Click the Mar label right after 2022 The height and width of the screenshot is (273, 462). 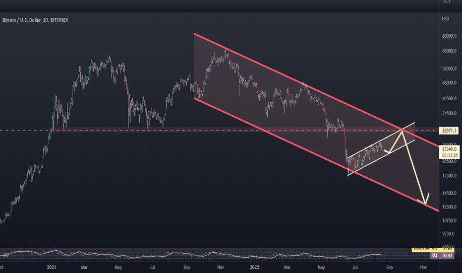(x=287, y=268)
